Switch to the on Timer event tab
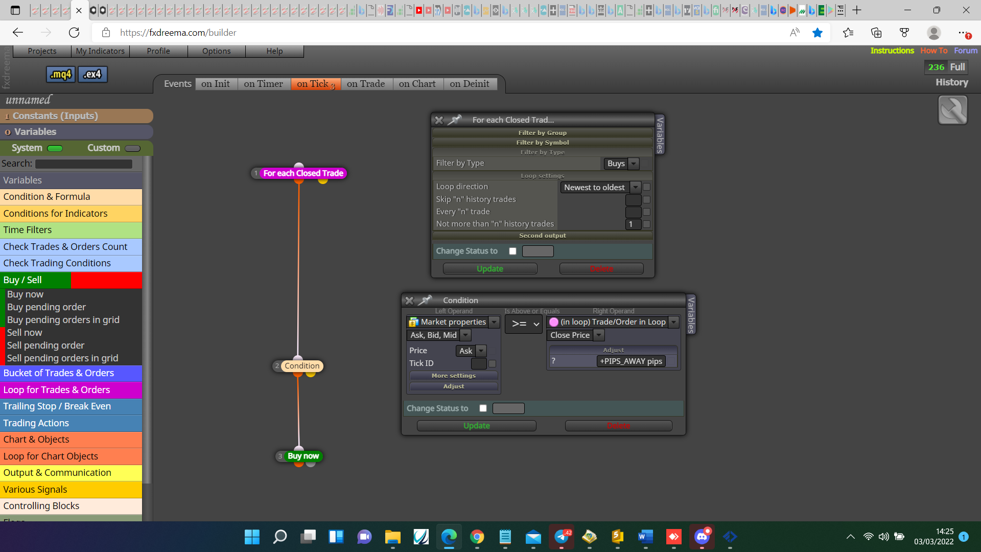 tap(263, 84)
